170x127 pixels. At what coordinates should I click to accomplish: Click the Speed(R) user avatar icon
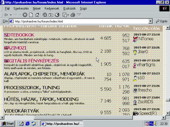tap(136, 113)
